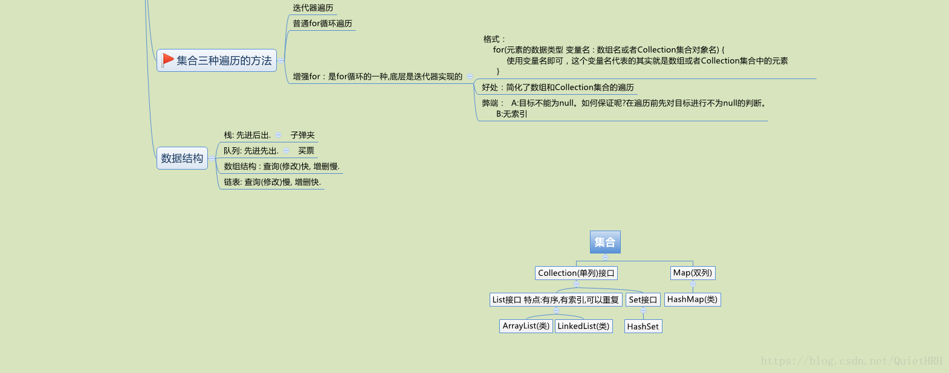Collapse the List接口 subtree
Viewport: 949px width, 373px height.
click(x=556, y=310)
